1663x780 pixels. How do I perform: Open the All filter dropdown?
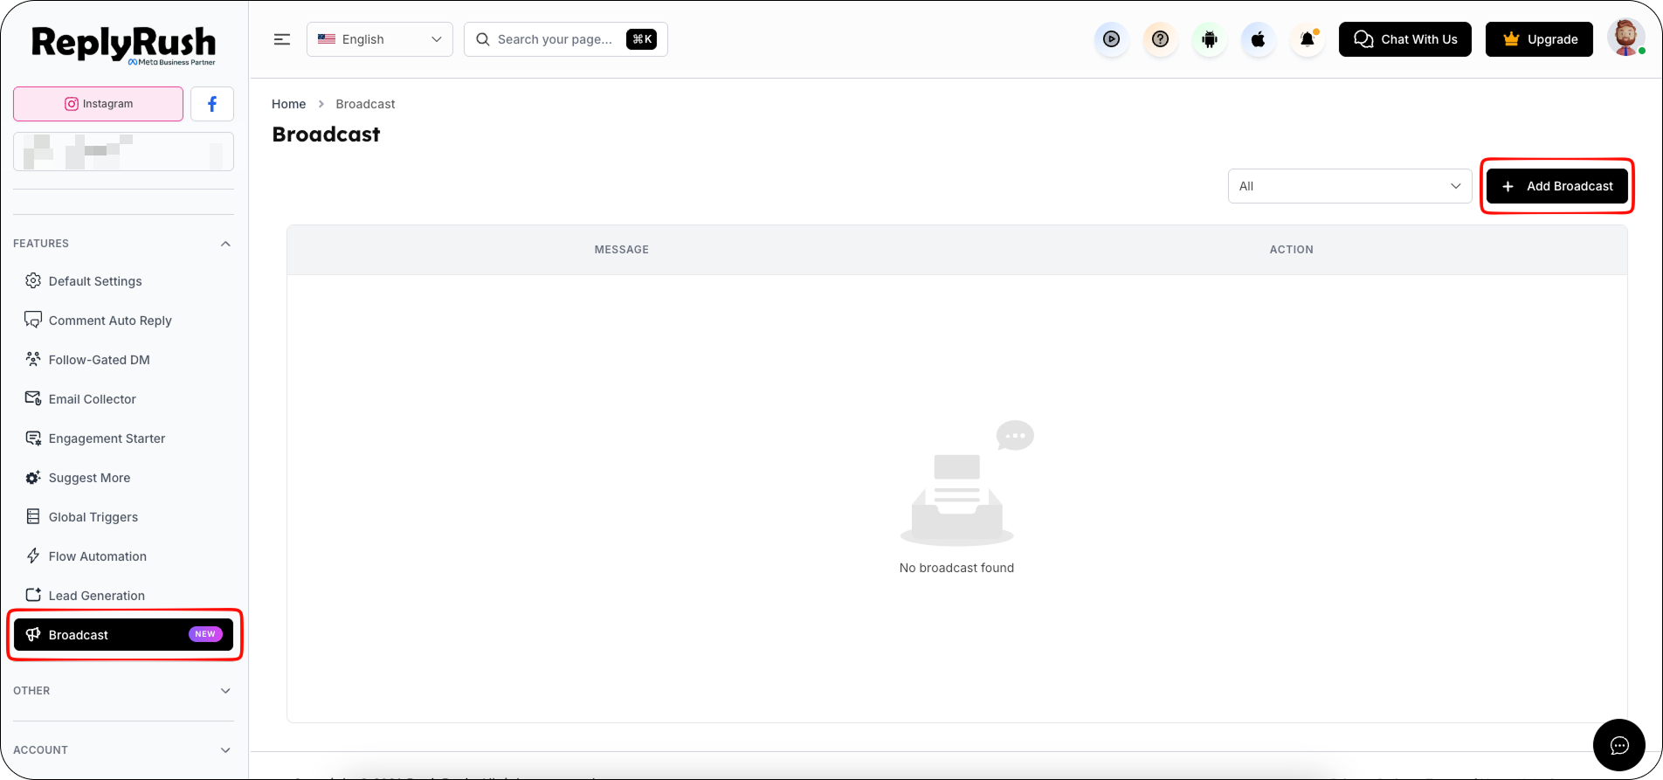click(1350, 186)
